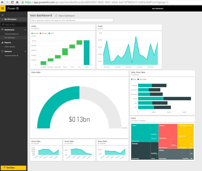202x171 pixels.
Task: Select test dashboard in sidebar
Action: click(x=10, y=38)
